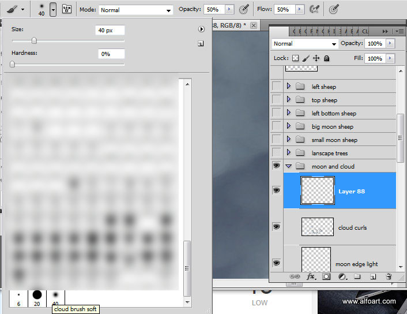Viewport: 407px width, 314px height.
Task: Toggle the Brush panel icon in options bar
Action: pos(66,10)
